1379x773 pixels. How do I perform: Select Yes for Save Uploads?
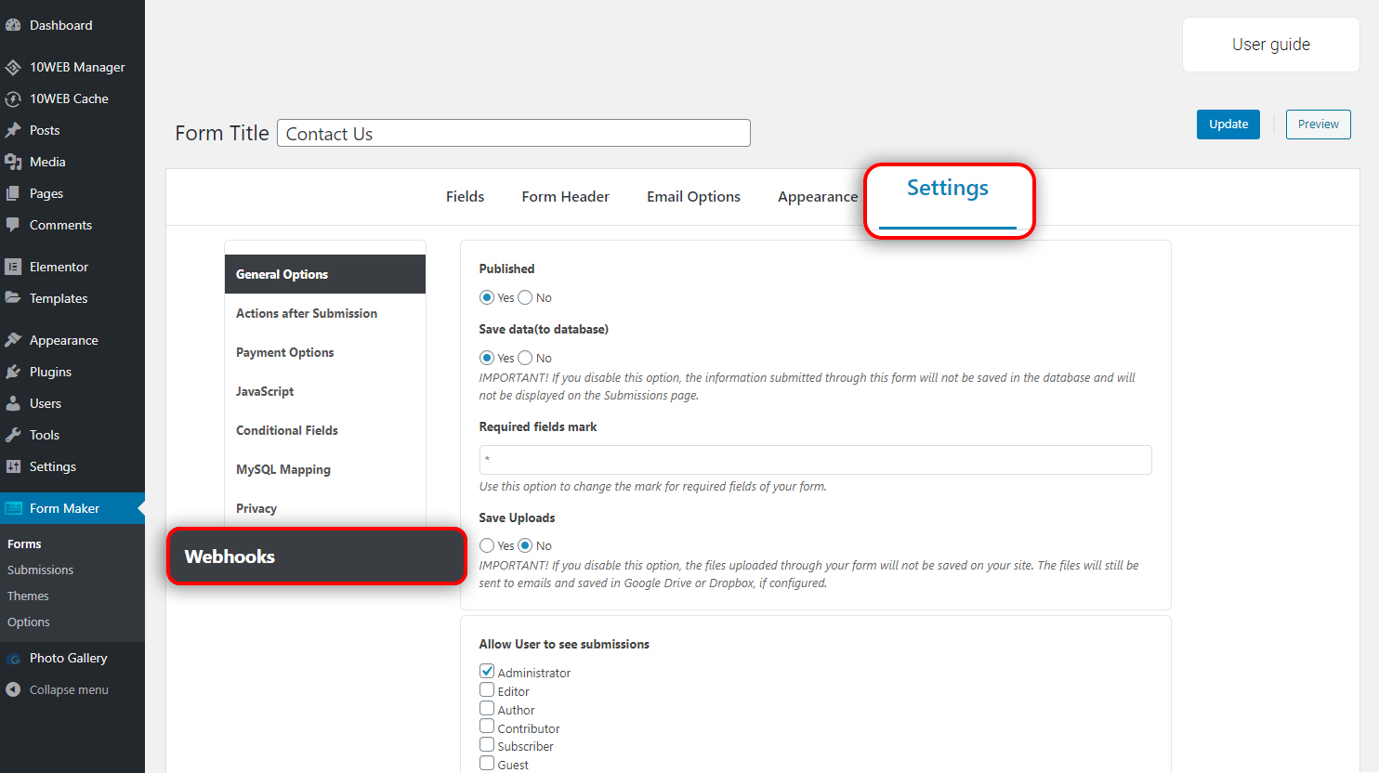coord(487,545)
